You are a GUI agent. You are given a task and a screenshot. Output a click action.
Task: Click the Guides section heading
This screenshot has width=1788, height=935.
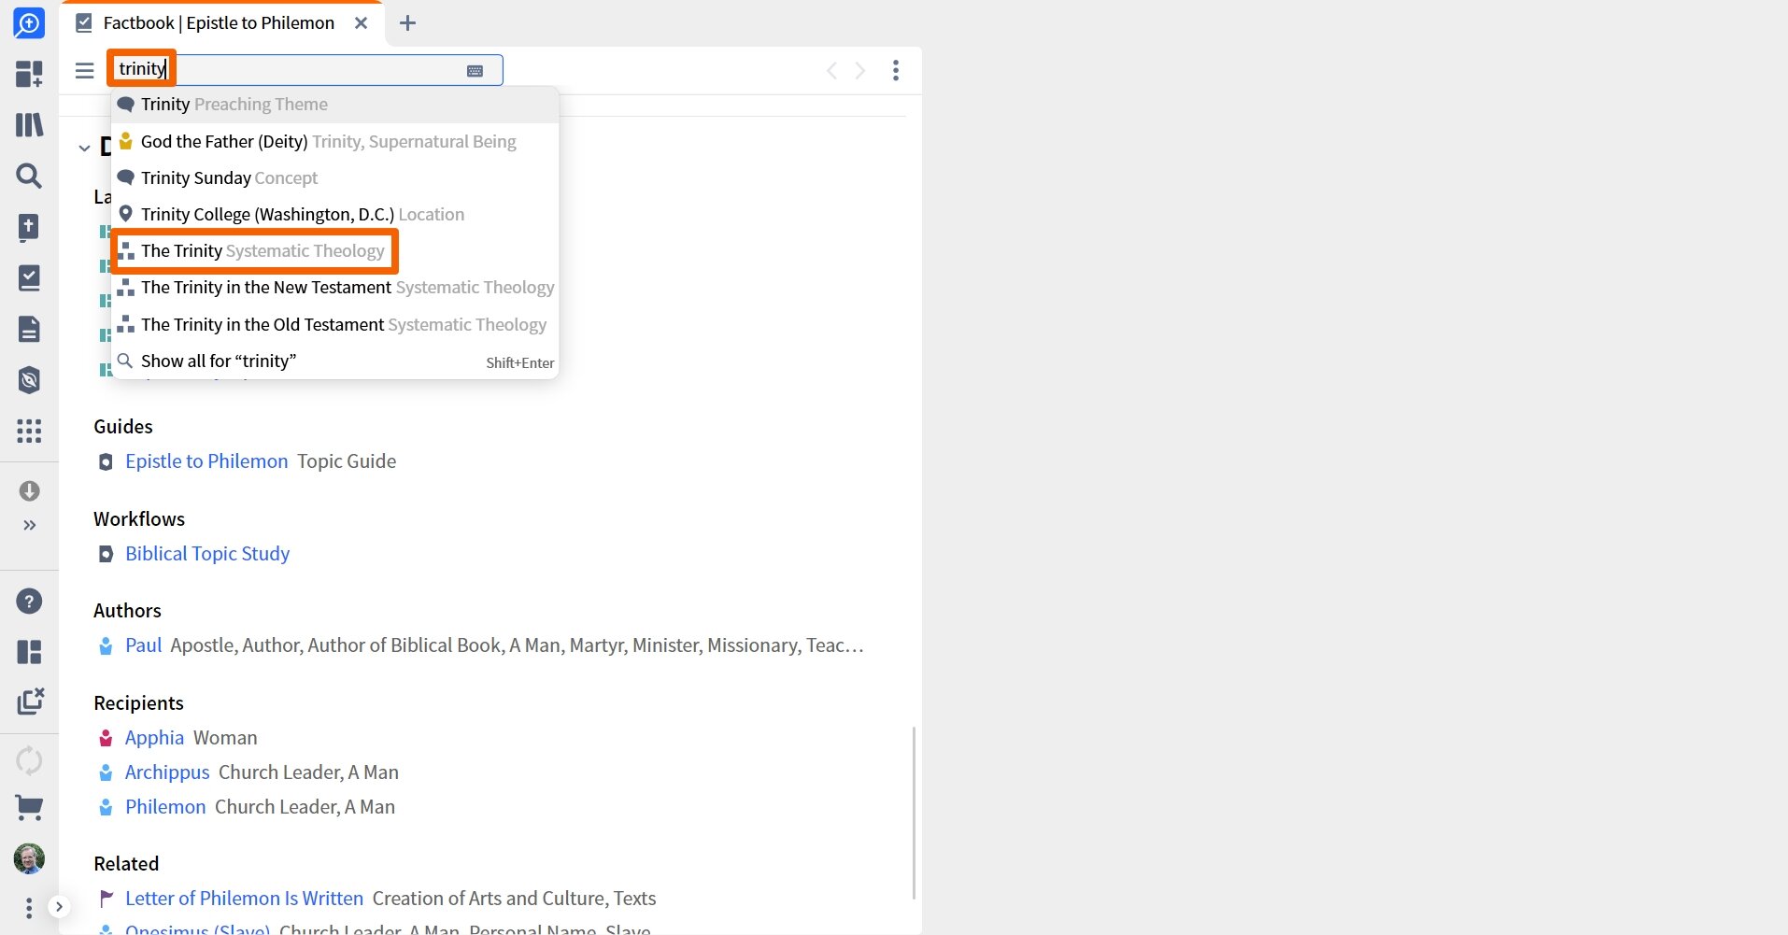click(123, 427)
